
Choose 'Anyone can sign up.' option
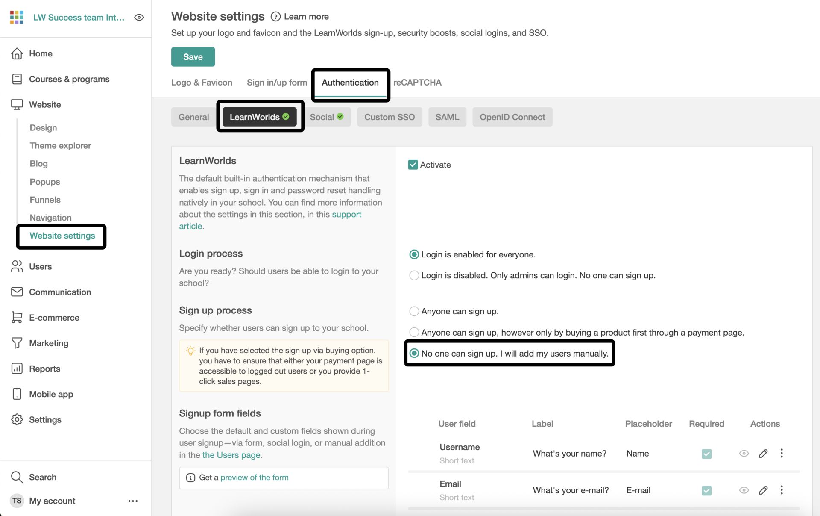(414, 311)
